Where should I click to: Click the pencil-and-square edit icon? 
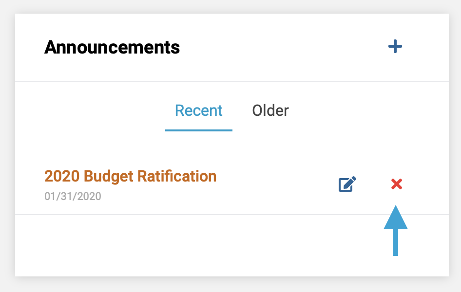(x=347, y=184)
